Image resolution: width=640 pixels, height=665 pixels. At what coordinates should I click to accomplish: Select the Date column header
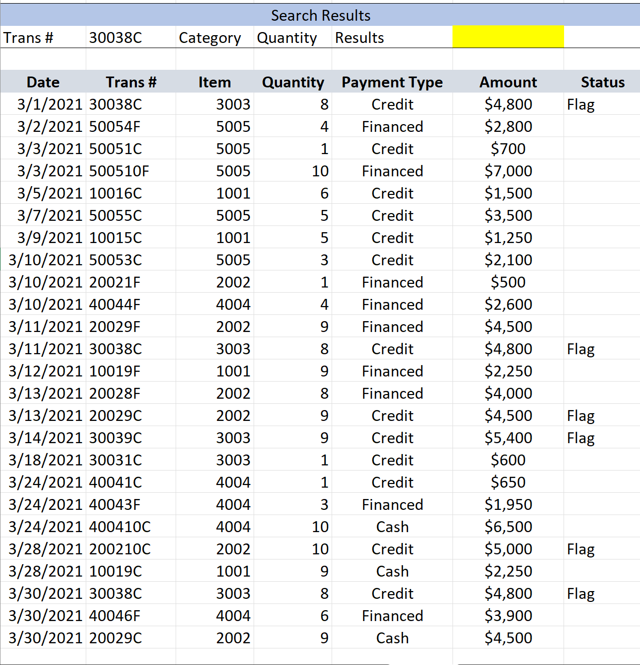tap(43, 82)
